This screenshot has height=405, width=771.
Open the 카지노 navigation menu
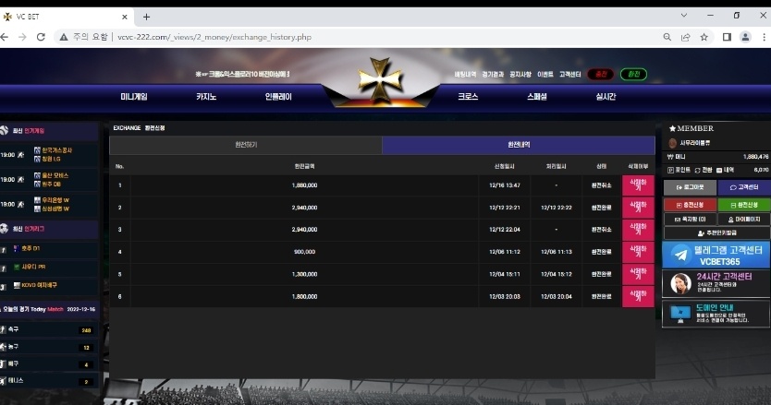206,96
